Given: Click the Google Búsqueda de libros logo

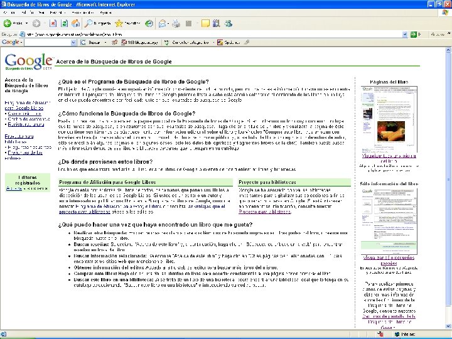Looking at the screenshot, I should click(29, 62).
